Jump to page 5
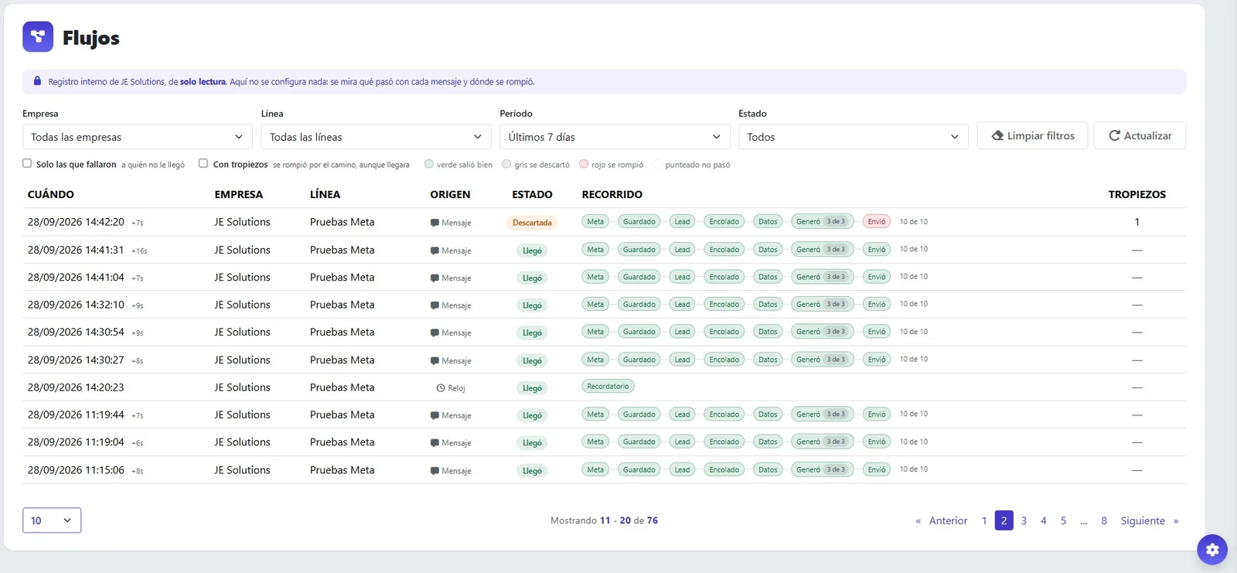The width and height of the screenshot is (1237, 573). click(x=1063, y=520)
